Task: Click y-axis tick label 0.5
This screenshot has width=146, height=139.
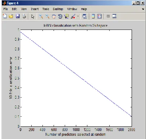Action: [x=17, y=78]
